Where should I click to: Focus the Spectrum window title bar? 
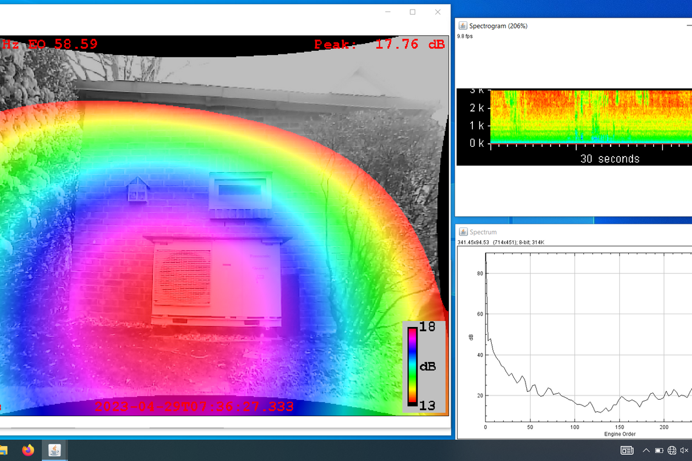point(577,232)
